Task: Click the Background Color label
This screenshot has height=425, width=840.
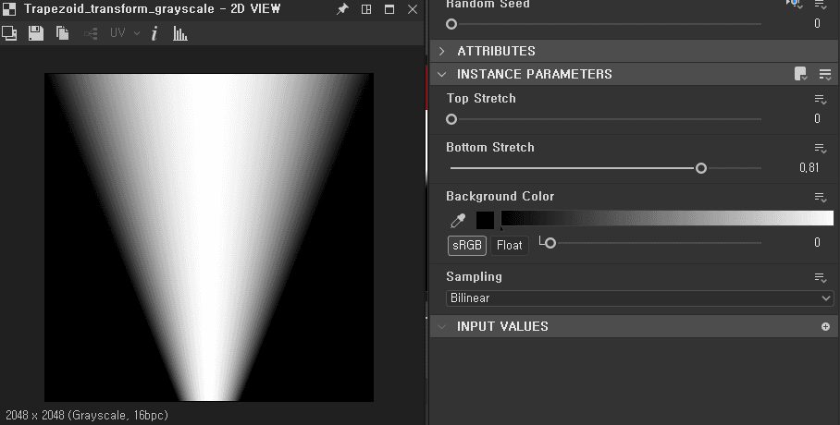Action: click(x=500, y=197)
